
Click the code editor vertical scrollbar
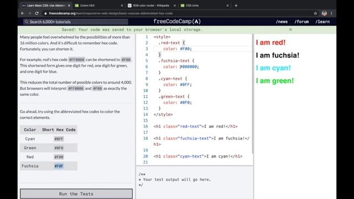pyautogui.click(x=253, y=93)
